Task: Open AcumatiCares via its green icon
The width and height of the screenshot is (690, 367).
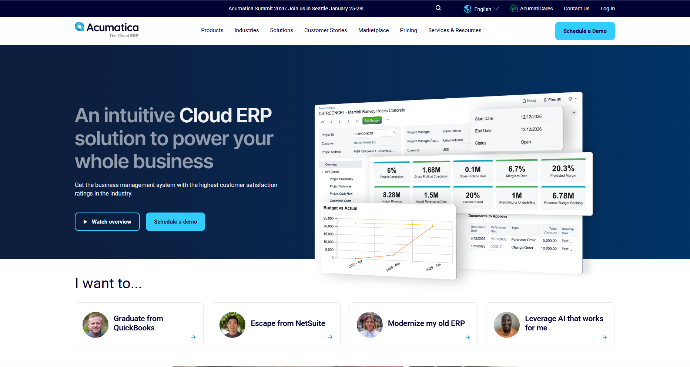Action: [x=514, y=8]
